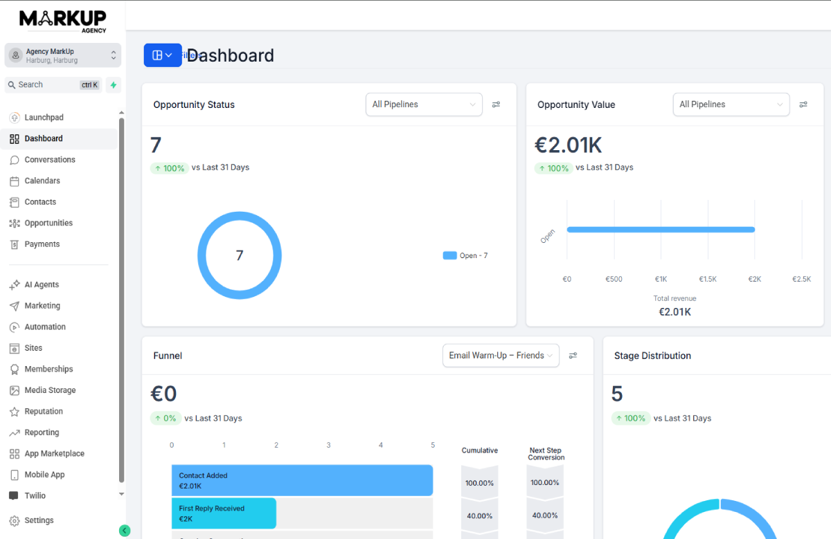Click the green lightning bolt quick actions icon
The image size is (831, 539).
[114, 85]
